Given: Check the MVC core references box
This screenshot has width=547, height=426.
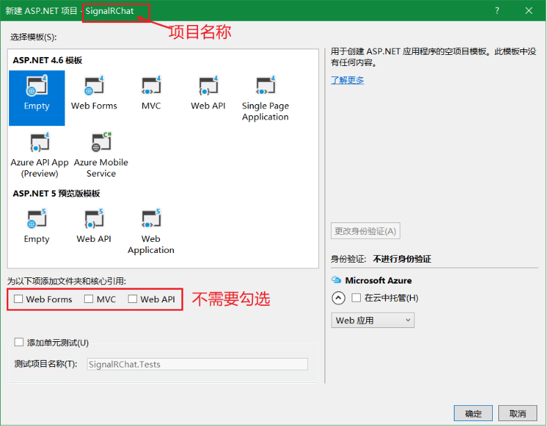Looking at the screenshot, I should [88, 299].
